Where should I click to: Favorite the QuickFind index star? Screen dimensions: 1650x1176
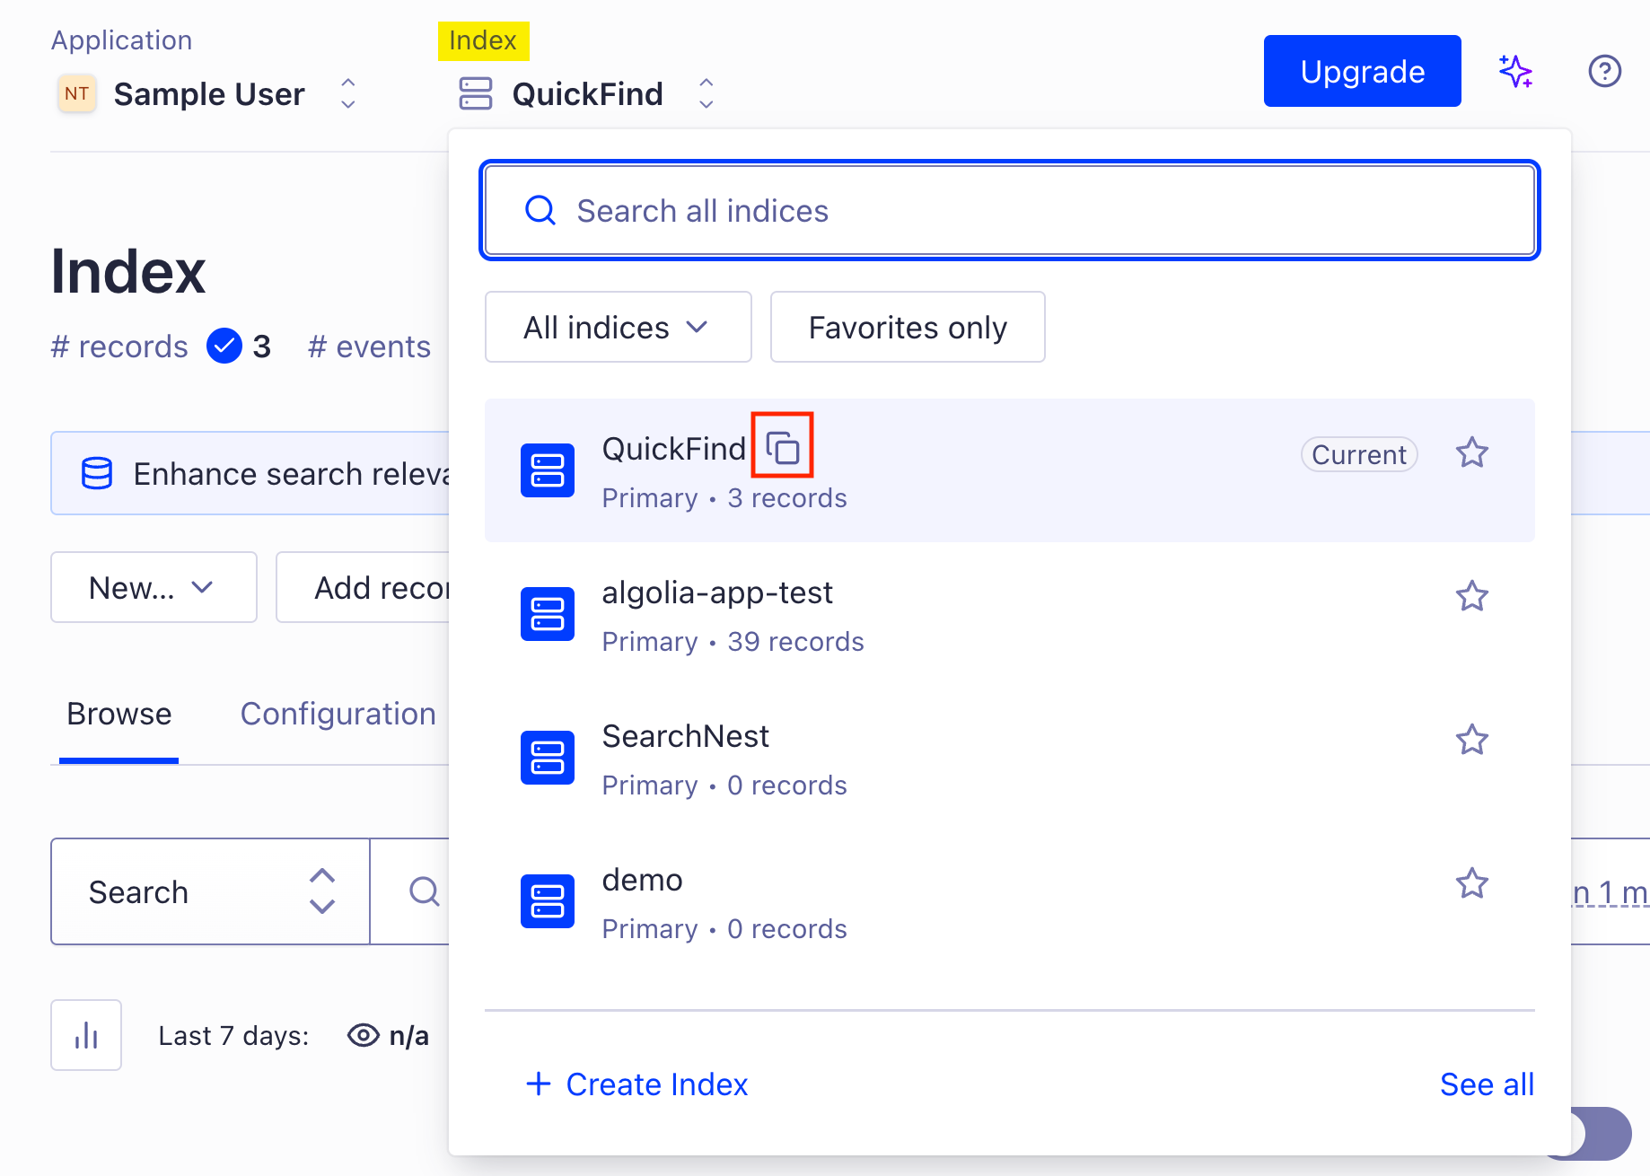pos(1471,453)
